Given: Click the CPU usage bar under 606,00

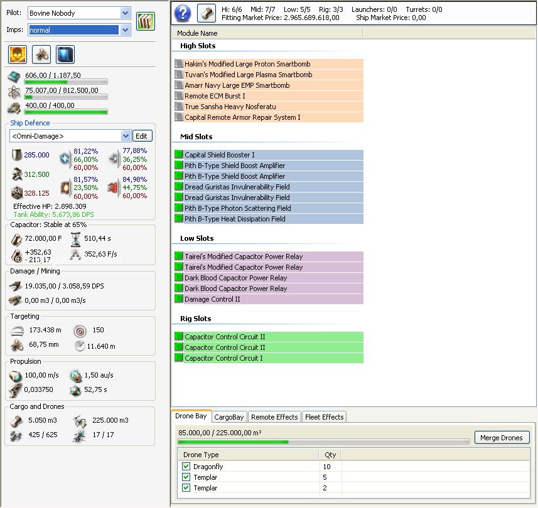Looking at the screenshot, I should point(66,82).
